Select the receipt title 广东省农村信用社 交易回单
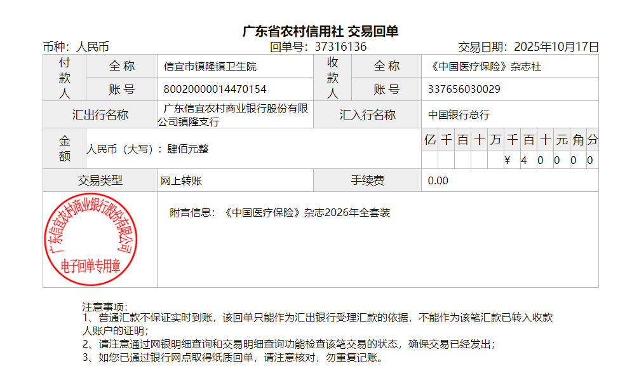The image size is (639, 366). coord(320,31)
